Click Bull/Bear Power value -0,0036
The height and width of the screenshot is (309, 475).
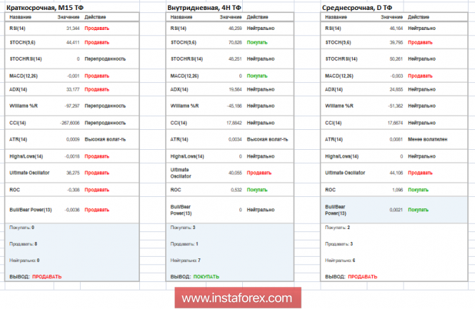click(x=72, y=210)
